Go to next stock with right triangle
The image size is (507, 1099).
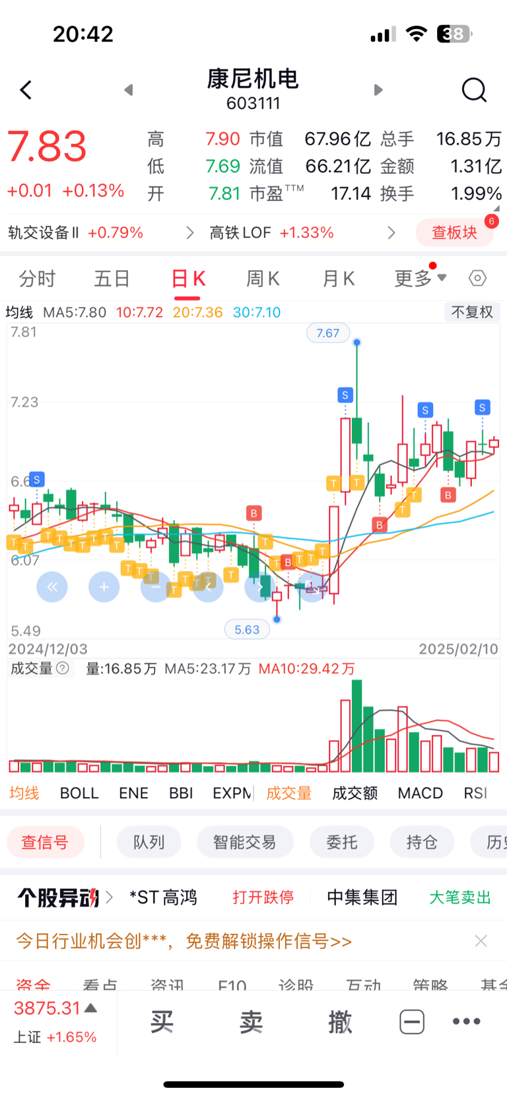pos(378,90)
